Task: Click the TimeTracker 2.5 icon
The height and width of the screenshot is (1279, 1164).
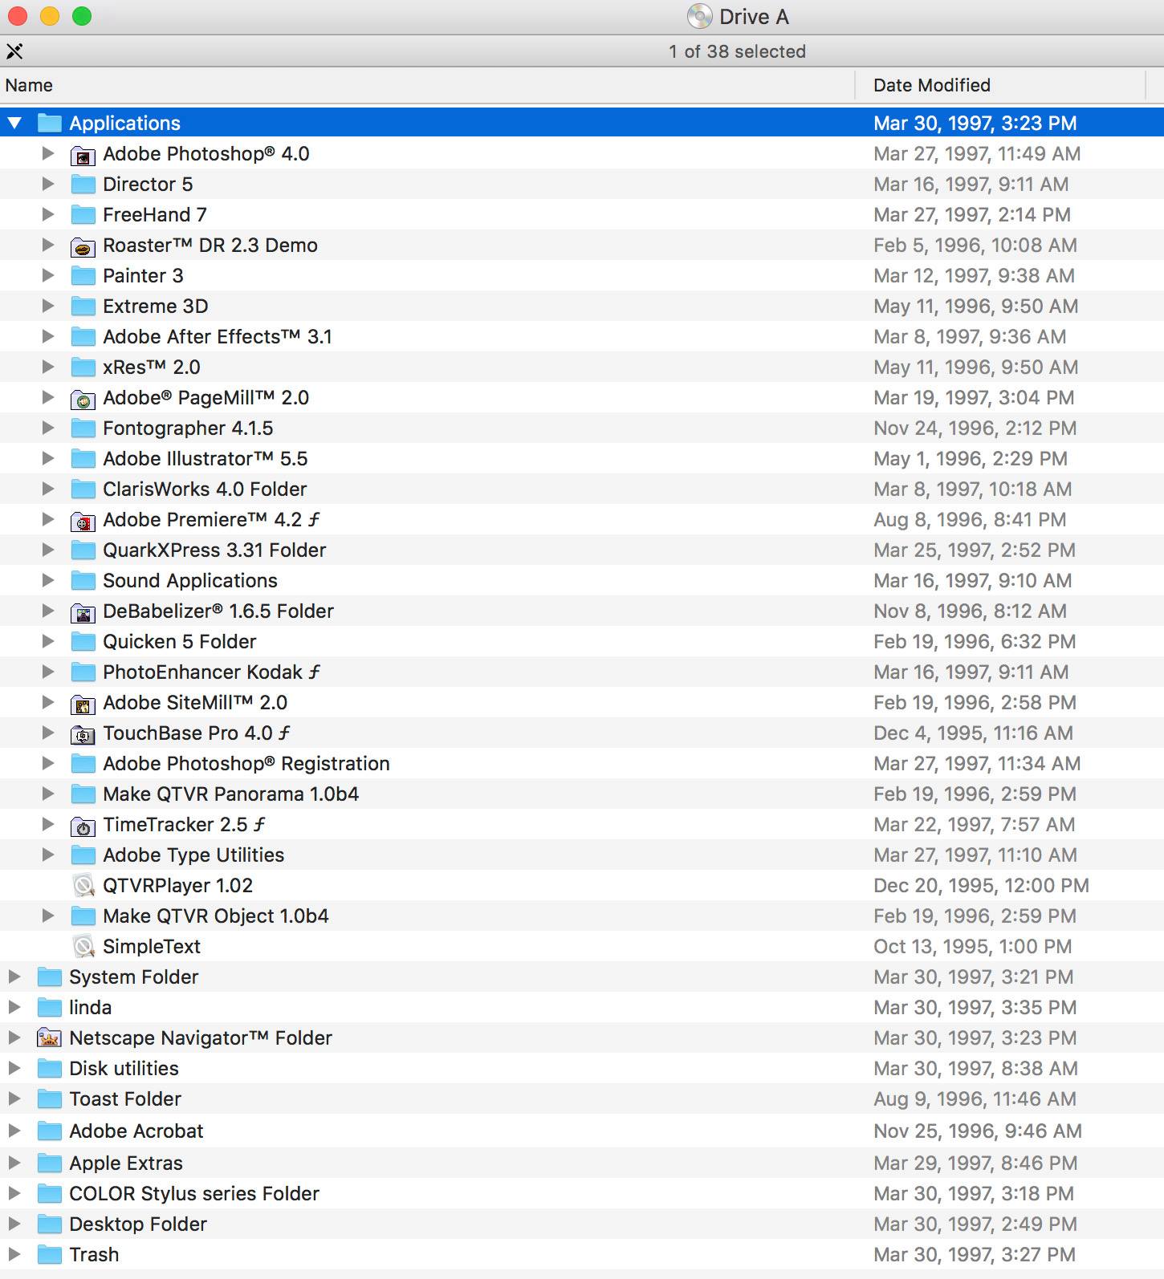Action: pyautogui.click(x=83, y=826)
